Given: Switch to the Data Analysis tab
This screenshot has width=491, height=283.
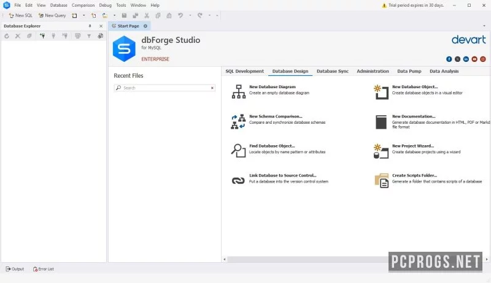Looking at the screenshot, I should (444, 71).
